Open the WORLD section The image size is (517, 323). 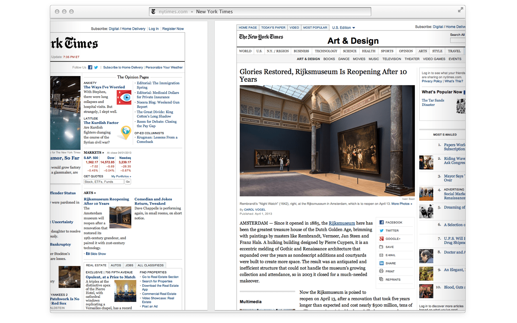pyautogui.click(x=245, y=51)
